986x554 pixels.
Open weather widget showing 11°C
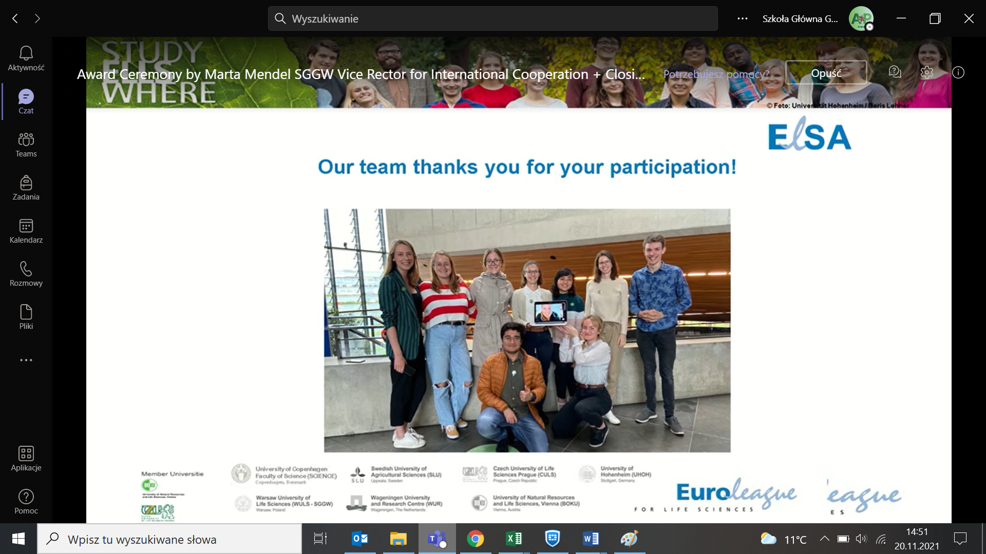[x=784, y=539]
